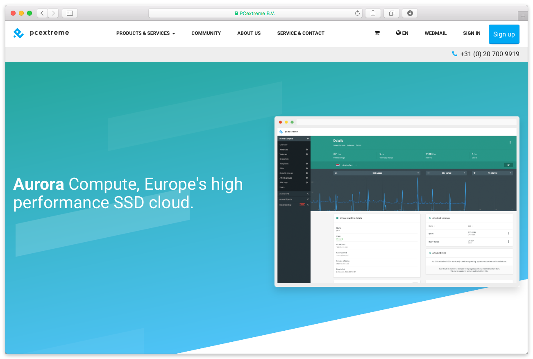Toggle the Safari sidebar button

click(70, 13)
